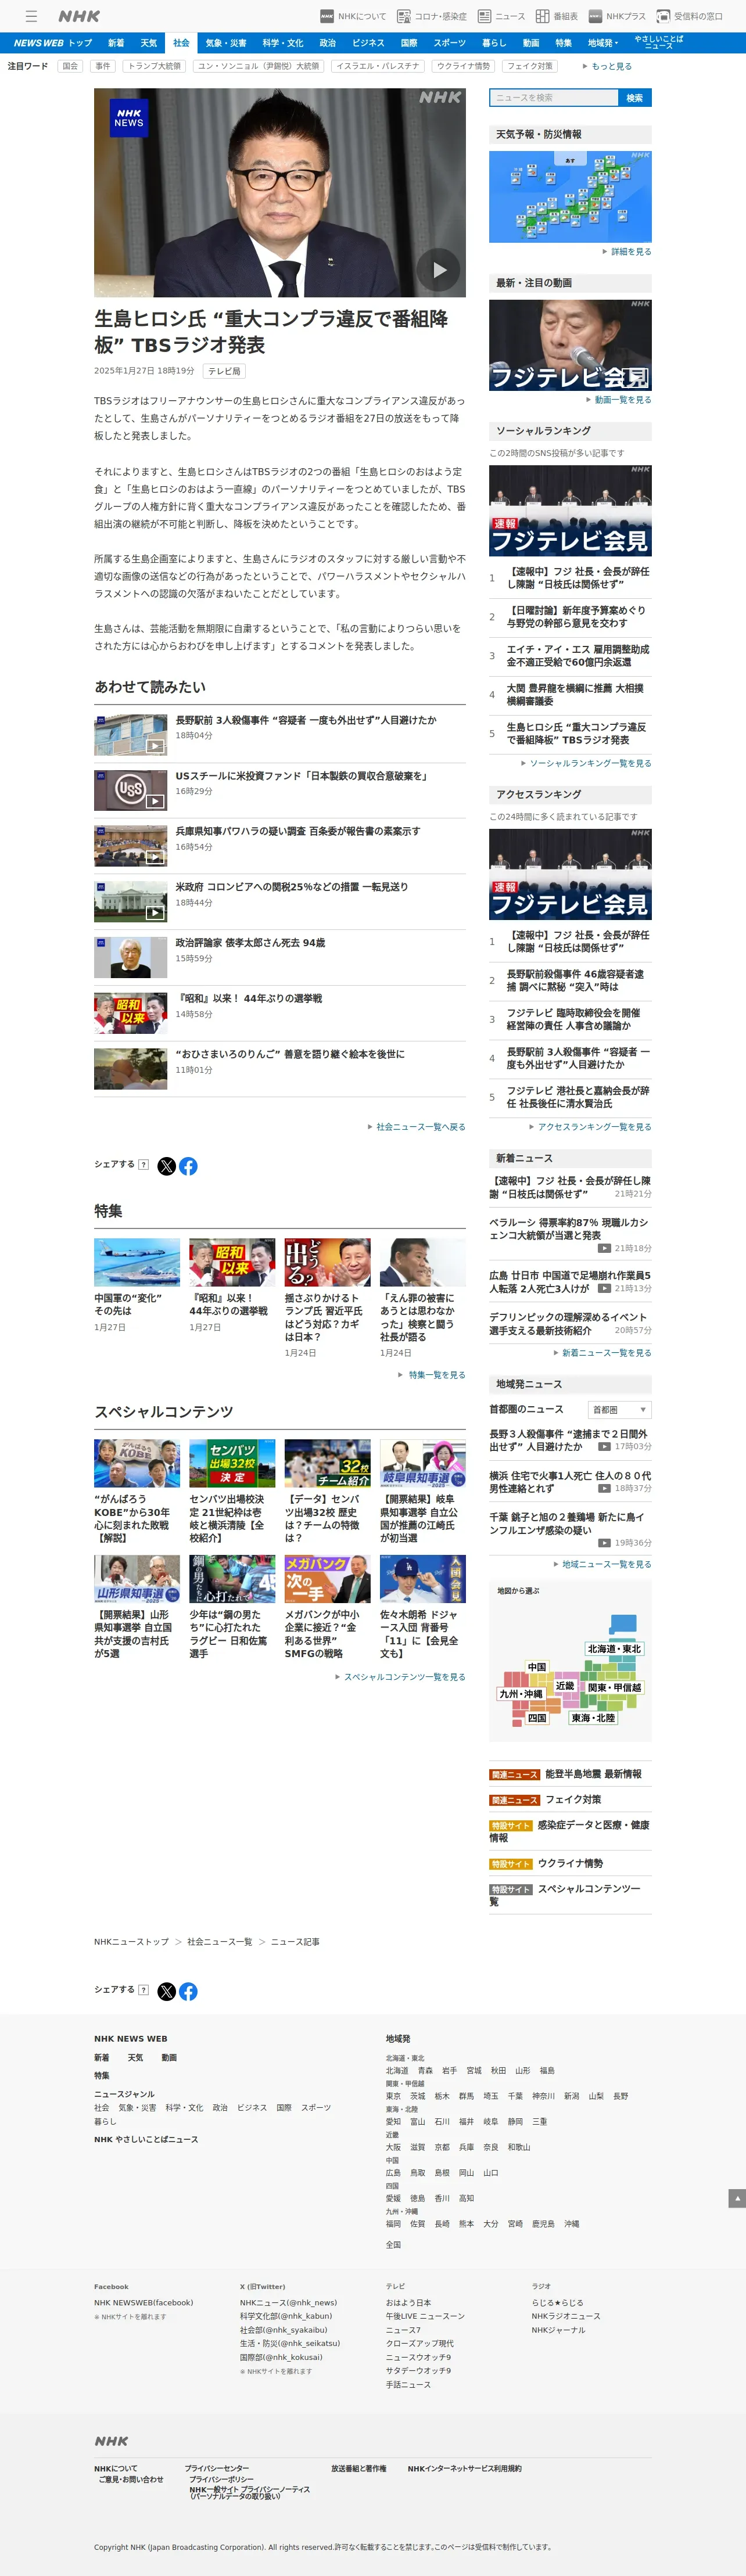Select the 国際 navigation tab
This screenshot has height=2576, width=746.
[409, 43]
